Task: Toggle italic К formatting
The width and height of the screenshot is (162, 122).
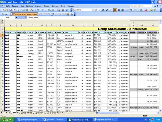Action: pyautogui.click(x=107, y=10)
